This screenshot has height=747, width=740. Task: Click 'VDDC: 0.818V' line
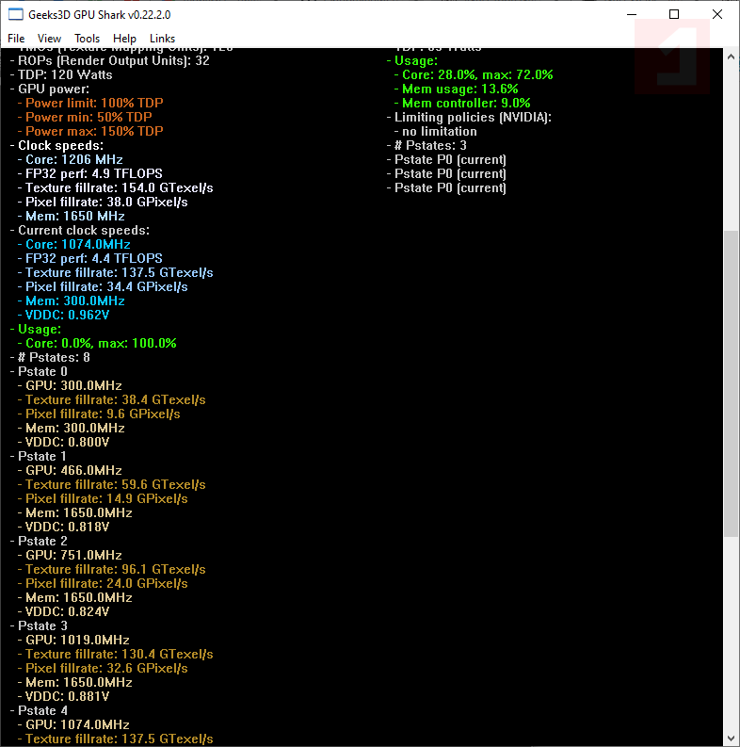(64, 527)
